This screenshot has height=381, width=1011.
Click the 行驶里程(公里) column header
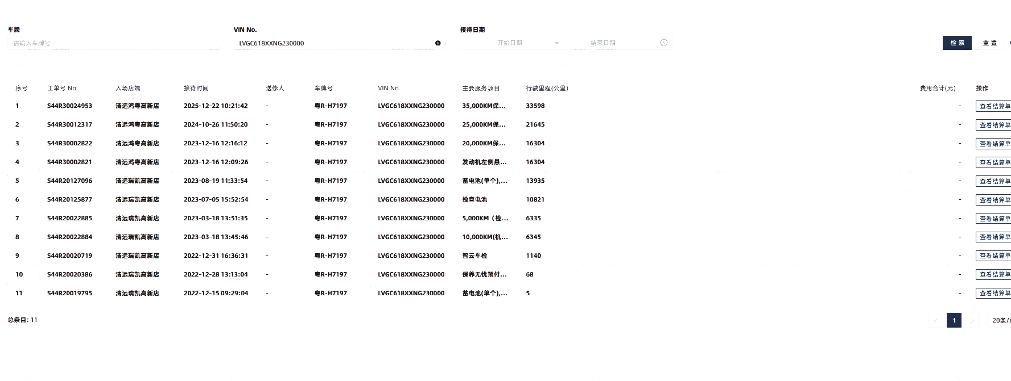pos(547,89)
